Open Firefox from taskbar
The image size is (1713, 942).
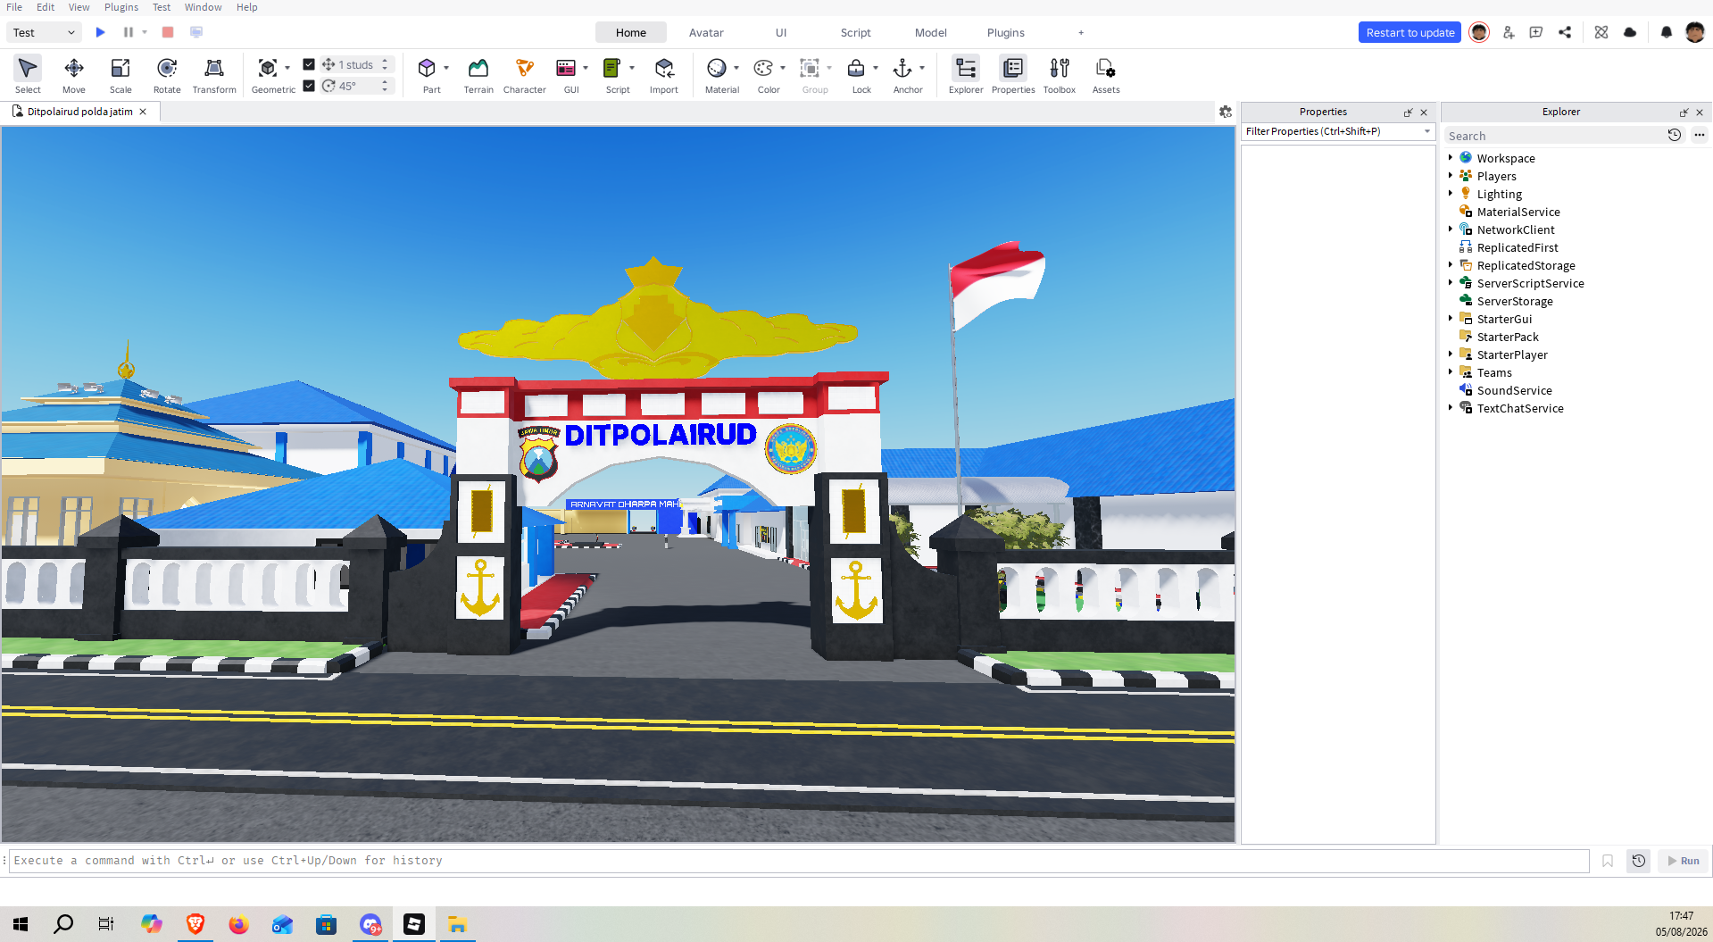pyautogui.click(x=238, y=924)
